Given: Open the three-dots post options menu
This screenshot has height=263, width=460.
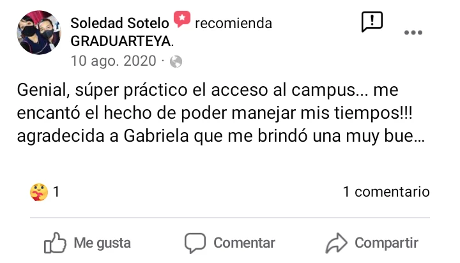Looking at the screenshot, I should (413, 33).
